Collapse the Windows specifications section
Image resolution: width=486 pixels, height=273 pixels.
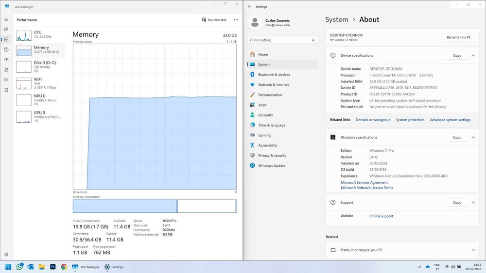[473, 137]
